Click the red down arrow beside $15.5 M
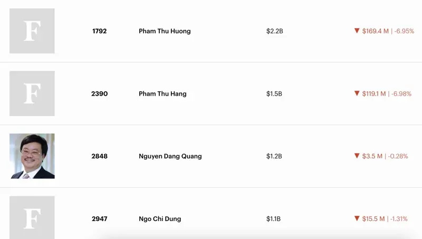 pos(357,218)
